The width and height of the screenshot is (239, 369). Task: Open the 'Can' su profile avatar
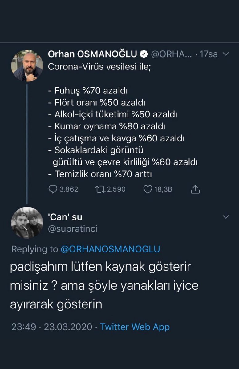pos(27,223)
